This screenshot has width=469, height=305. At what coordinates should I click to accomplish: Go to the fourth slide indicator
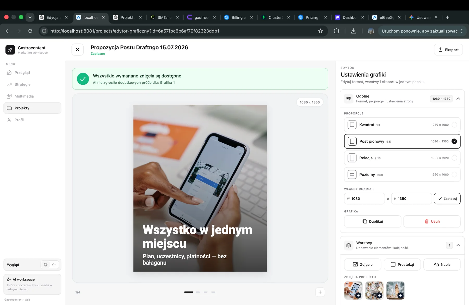[213, 292]
